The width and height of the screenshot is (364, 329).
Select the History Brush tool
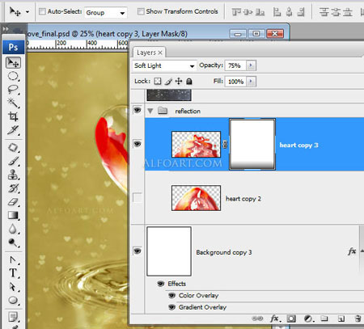[x=13, y=188]
